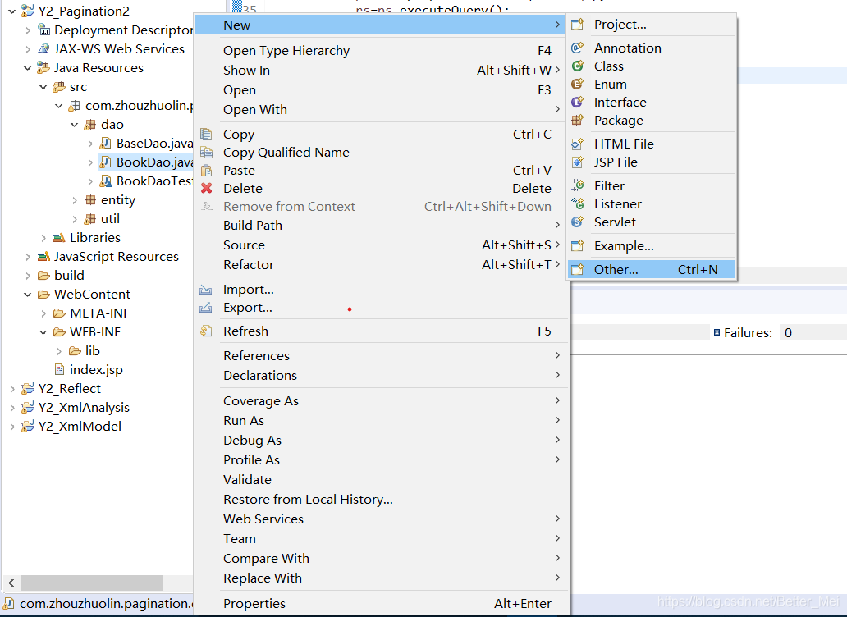Click the Y2_Reflect project icon

[x=28, y=389]
